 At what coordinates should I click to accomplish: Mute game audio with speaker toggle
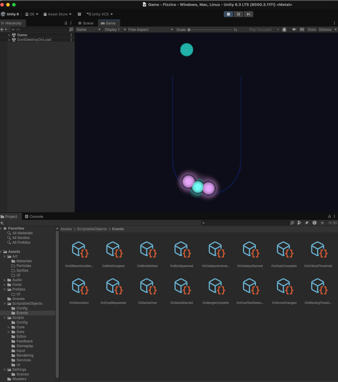(x=294, y=29)
